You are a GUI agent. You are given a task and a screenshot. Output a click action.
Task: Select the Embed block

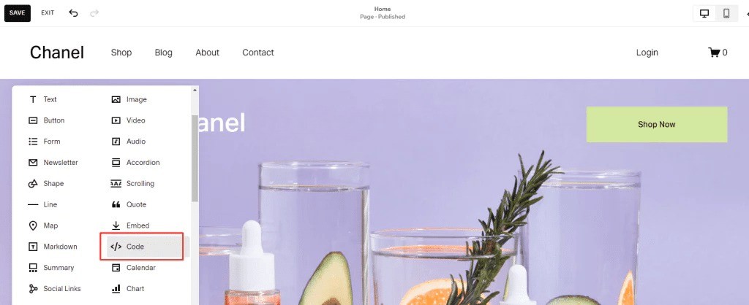pyautogui.click(x=131, y=225)
